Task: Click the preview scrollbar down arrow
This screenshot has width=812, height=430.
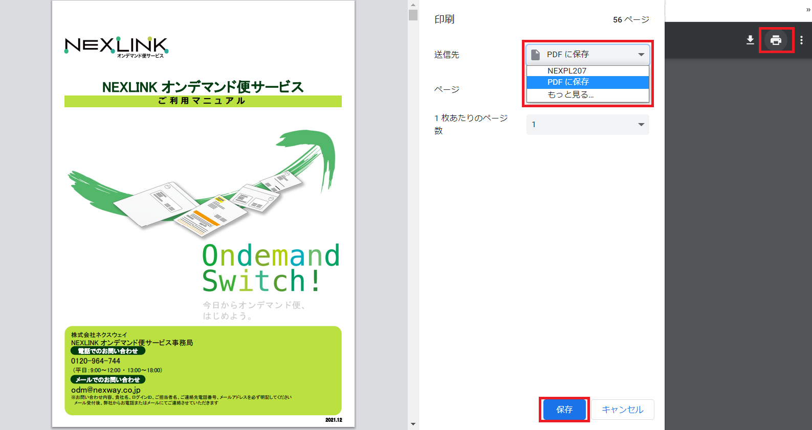Action: click(413, 424)
